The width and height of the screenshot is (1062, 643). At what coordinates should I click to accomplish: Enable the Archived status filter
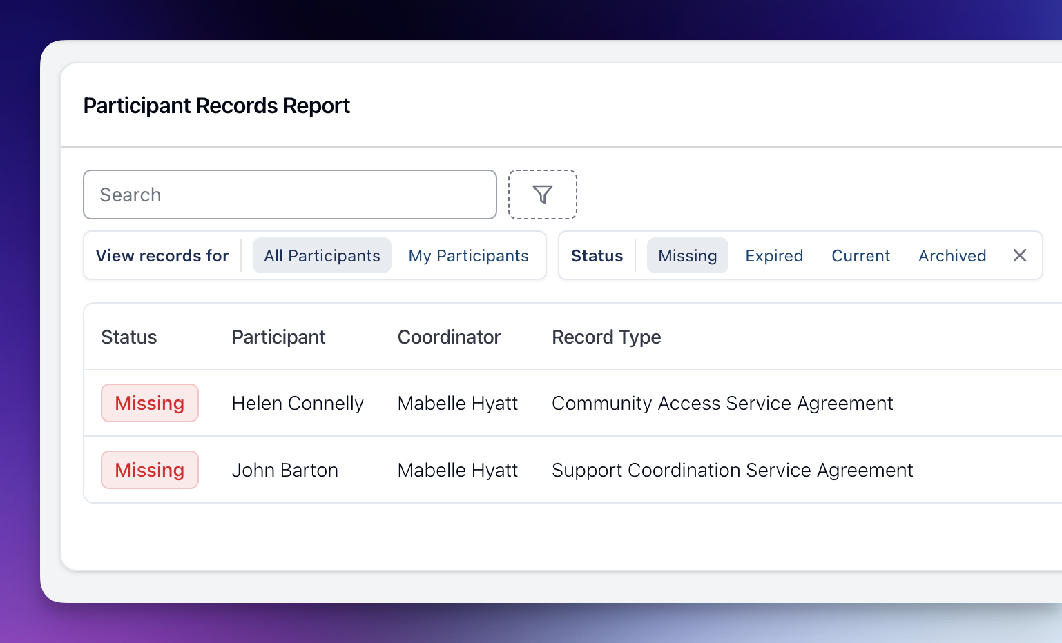click(x=952, y=255)
